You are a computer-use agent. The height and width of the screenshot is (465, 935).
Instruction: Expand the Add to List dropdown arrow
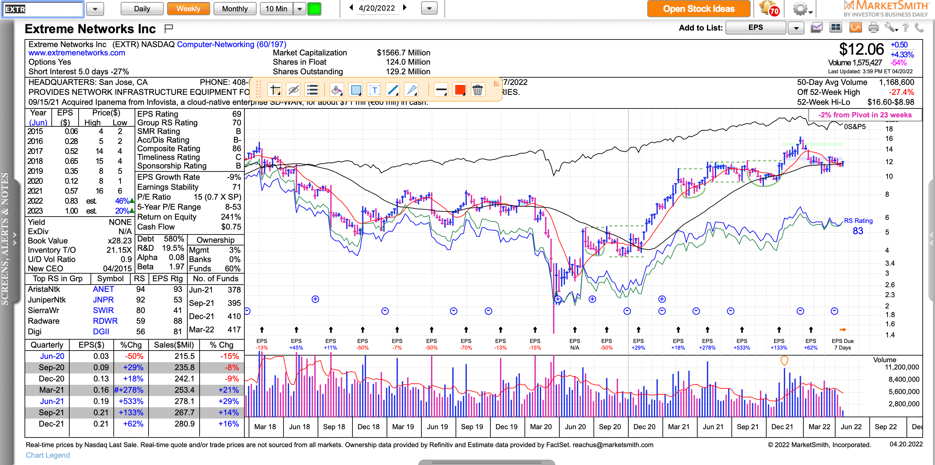(796, 28)
